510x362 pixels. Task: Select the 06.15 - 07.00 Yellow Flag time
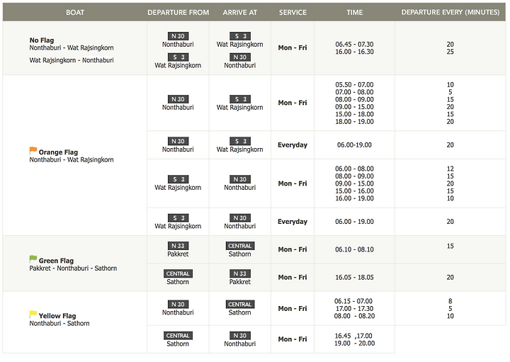353,301
